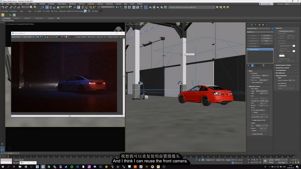Open Render Setup icon
The image size is (301, 169).
pos(150,7)
